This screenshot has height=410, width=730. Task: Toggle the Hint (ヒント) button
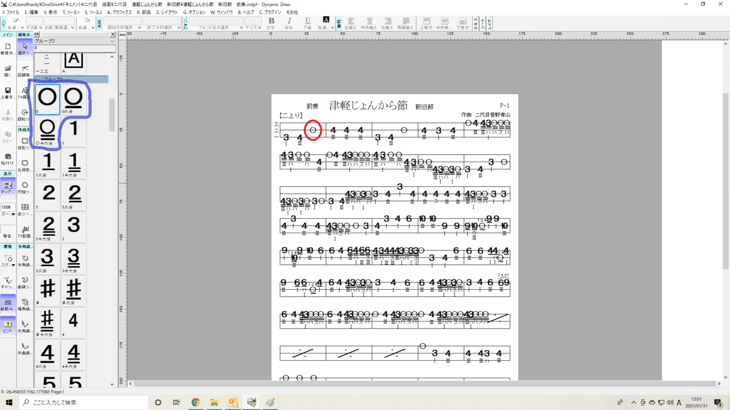[7, 327]
